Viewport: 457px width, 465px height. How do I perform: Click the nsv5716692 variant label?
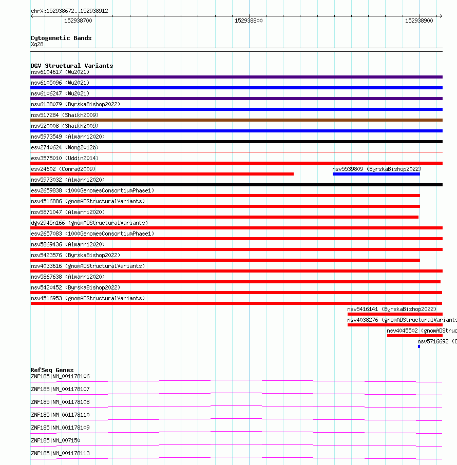point(437,341)
